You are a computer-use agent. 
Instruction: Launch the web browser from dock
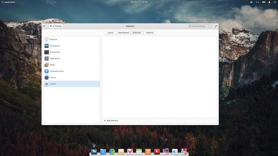[x=112, y=151]
